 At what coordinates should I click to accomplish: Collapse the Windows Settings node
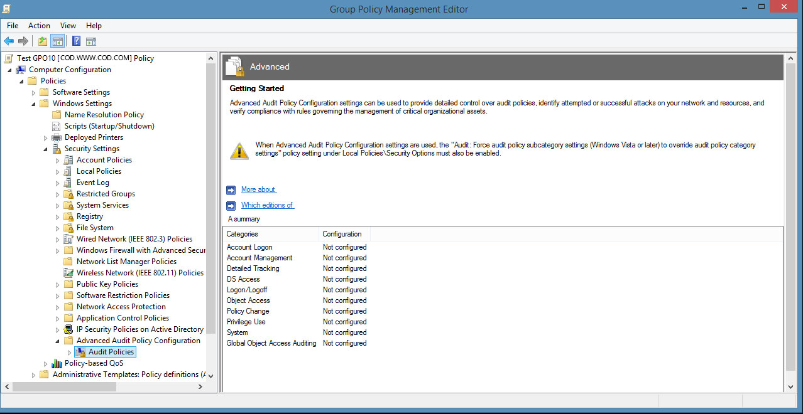coord(33,104)
